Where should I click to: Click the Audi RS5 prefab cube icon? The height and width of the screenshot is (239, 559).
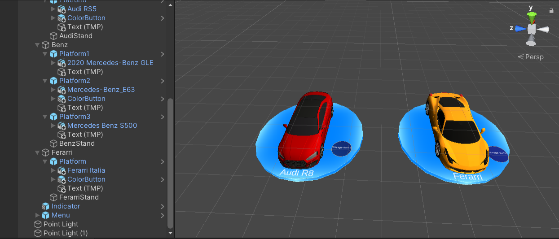[x=62, y=9]
